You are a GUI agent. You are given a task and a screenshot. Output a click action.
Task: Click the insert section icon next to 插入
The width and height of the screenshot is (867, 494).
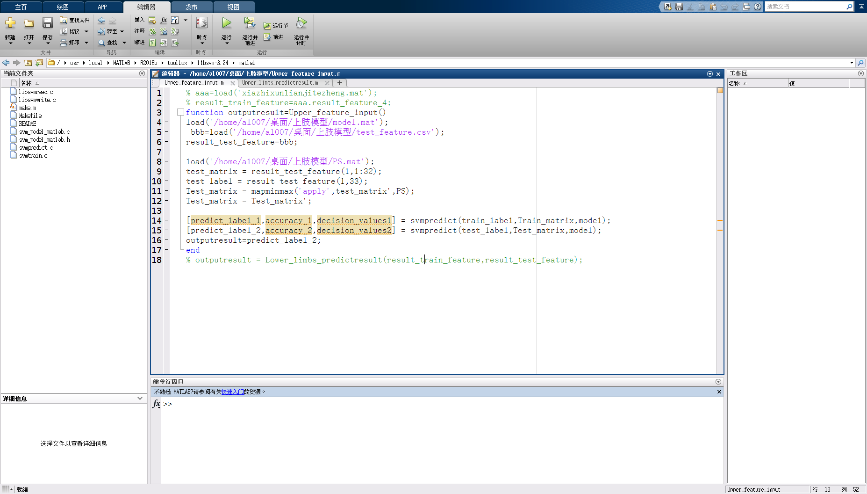(152, 20)
